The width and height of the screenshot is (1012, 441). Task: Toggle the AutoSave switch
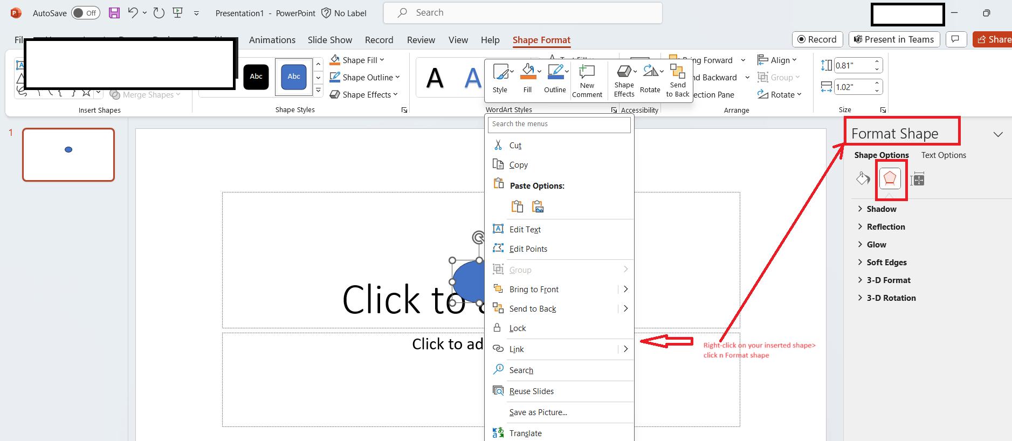point(86,13)
